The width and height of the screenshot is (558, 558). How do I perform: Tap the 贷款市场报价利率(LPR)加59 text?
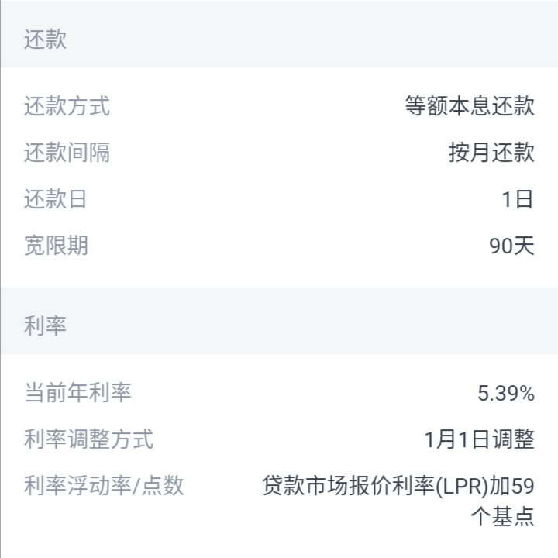[398, 486]
